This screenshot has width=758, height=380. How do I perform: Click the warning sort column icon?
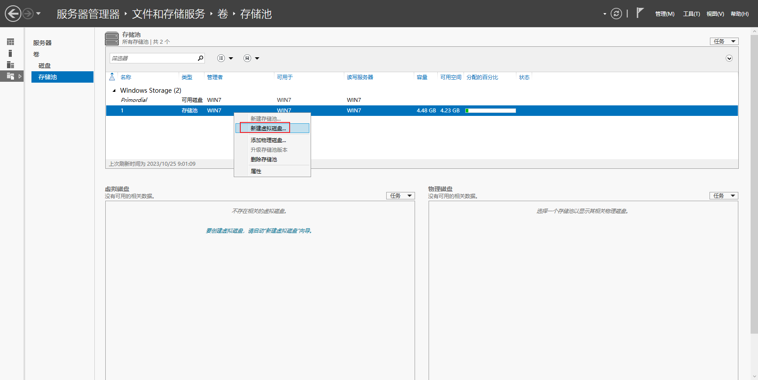click(x=112, y=77)
